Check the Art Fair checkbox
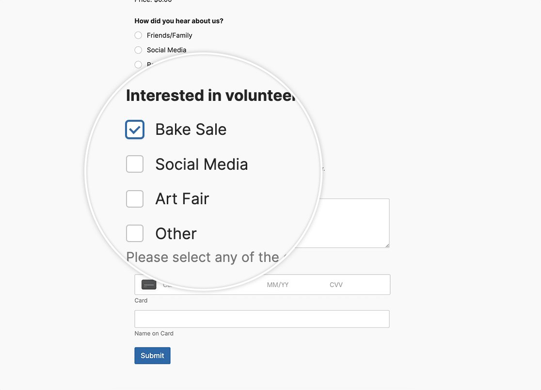 point(135,199)
